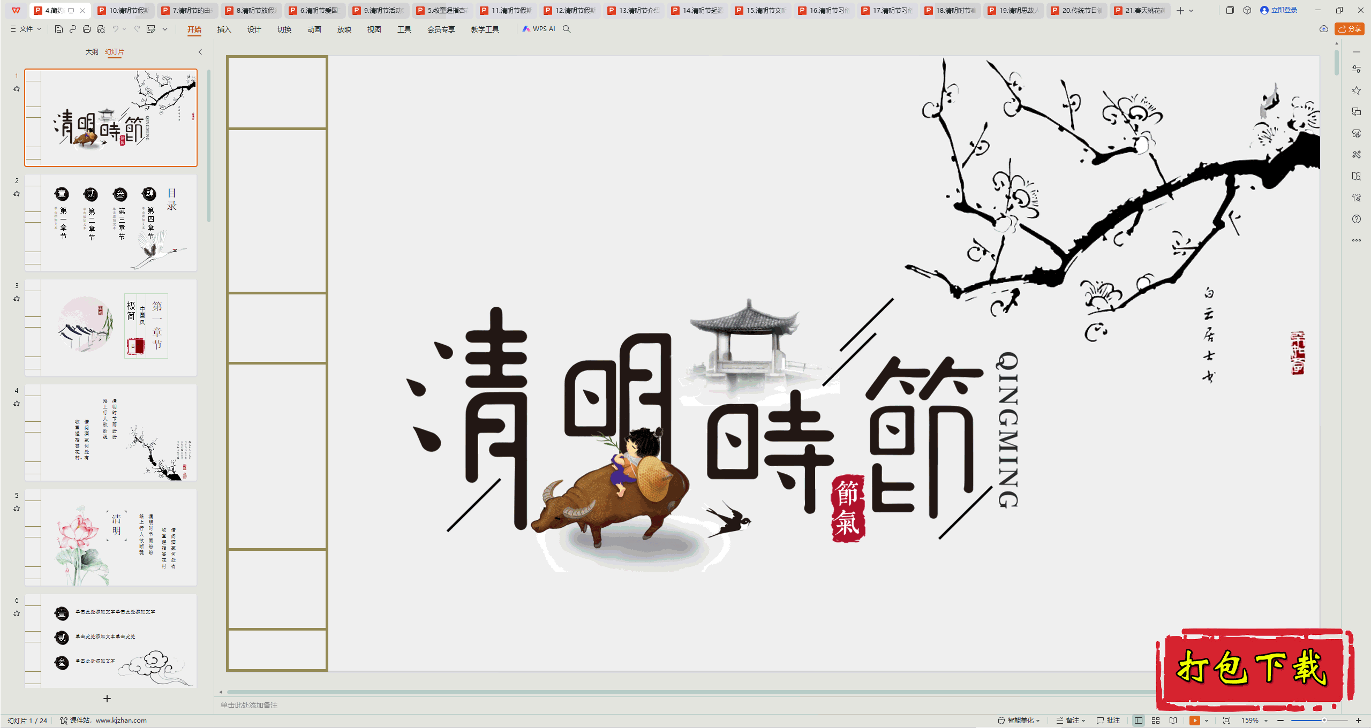Click the cube icon next to login
The width and height of the screenshot is (1371, 728).
[1247, 10]
